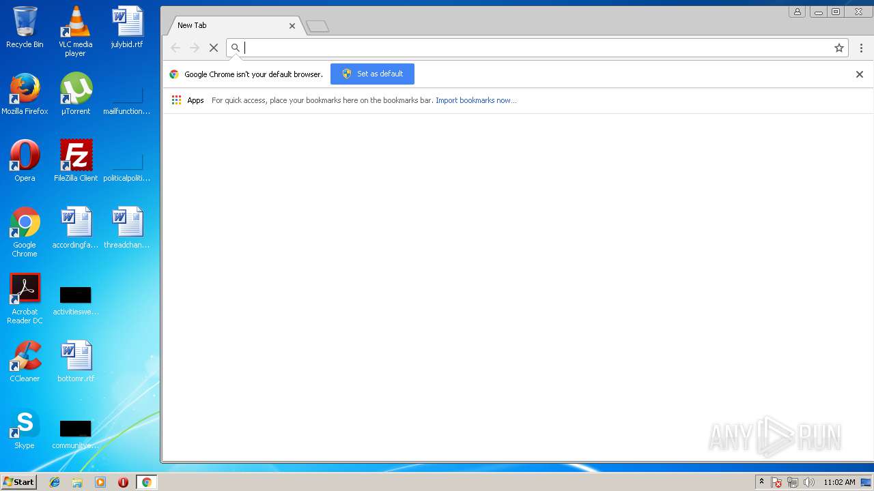The height and width of the screenshot is (491, 874).
Task: Open the Chrome three-dot menu
Action: point(861,48)
